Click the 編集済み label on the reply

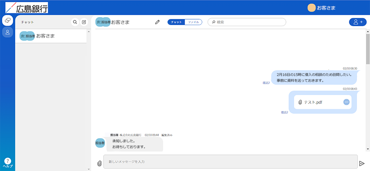(x=167, y=135)
